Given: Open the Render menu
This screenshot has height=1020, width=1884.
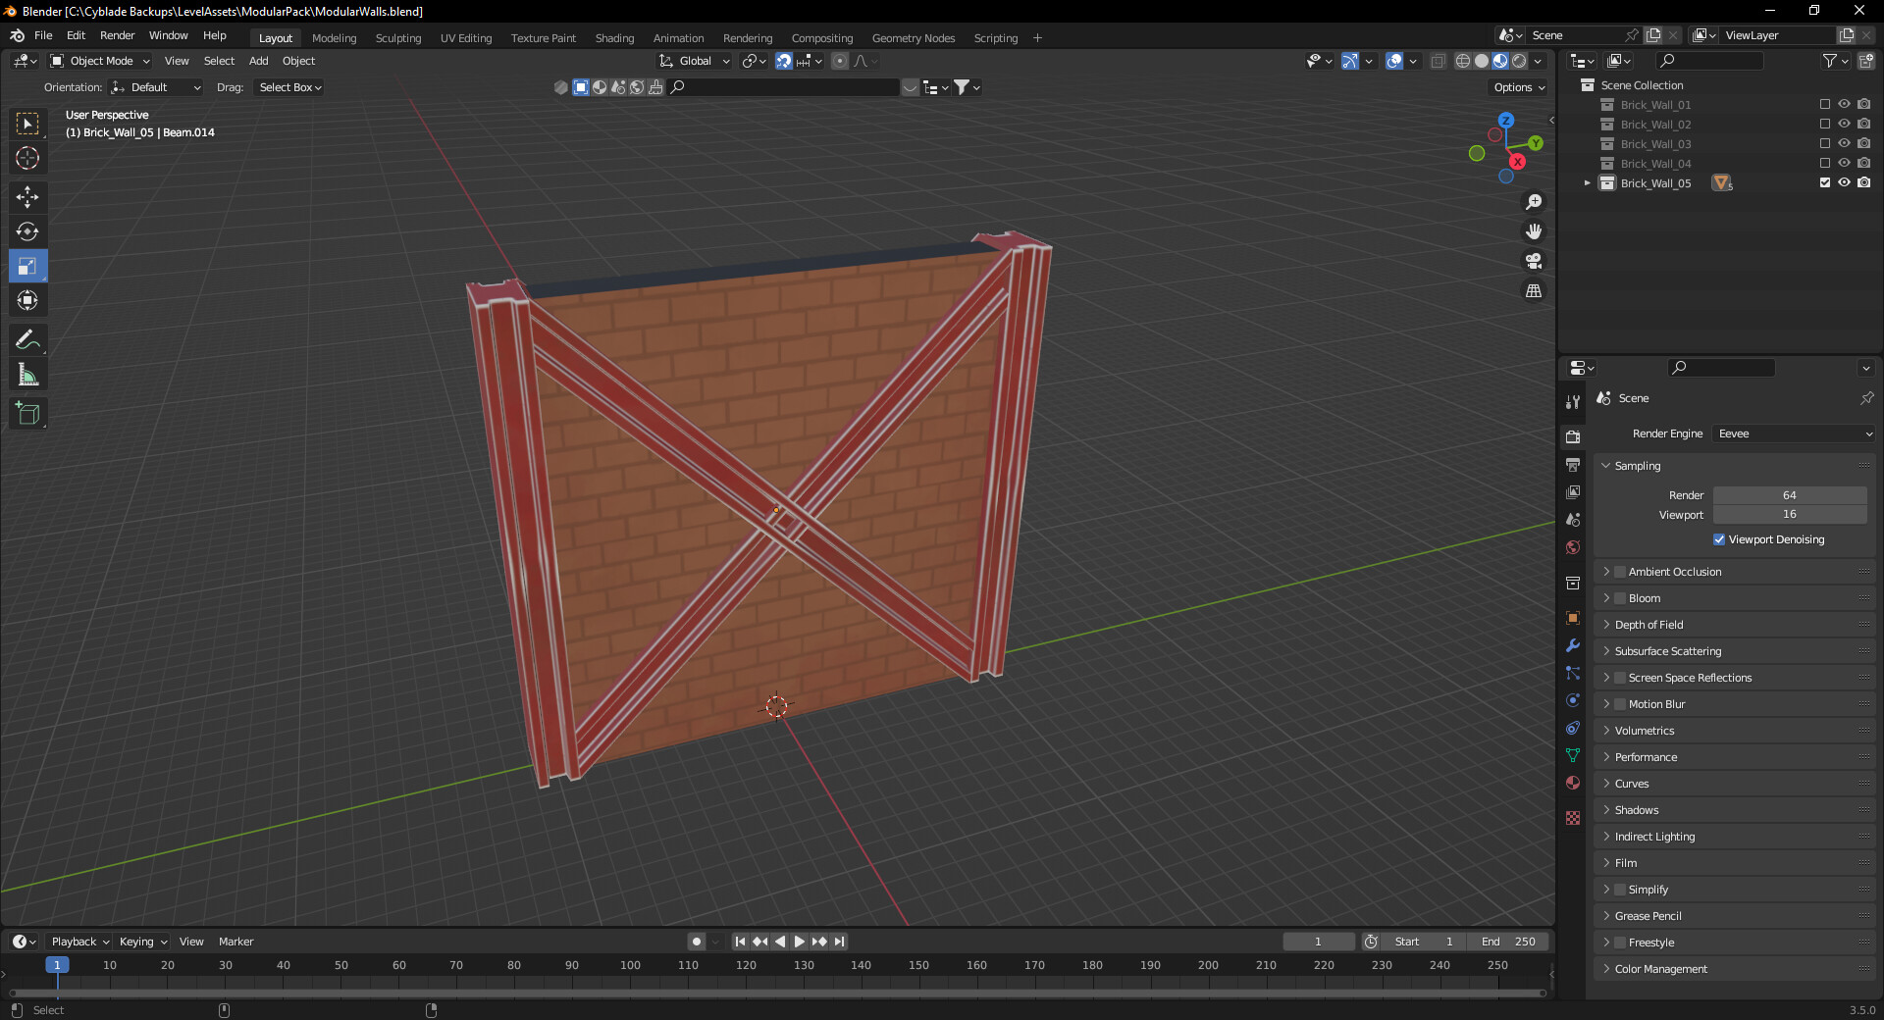Looking at the screenshot, I should [x=117, y=35].
